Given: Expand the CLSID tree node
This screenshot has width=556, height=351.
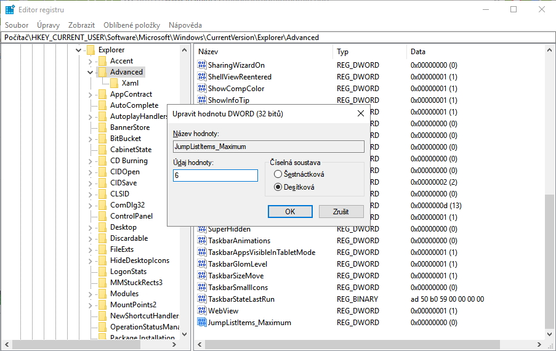Looking at the screenshot, I should 90,195.
